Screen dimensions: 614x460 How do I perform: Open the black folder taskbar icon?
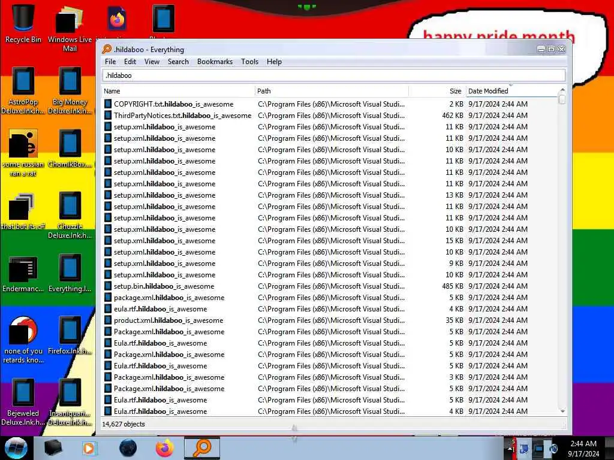point(53,448)
